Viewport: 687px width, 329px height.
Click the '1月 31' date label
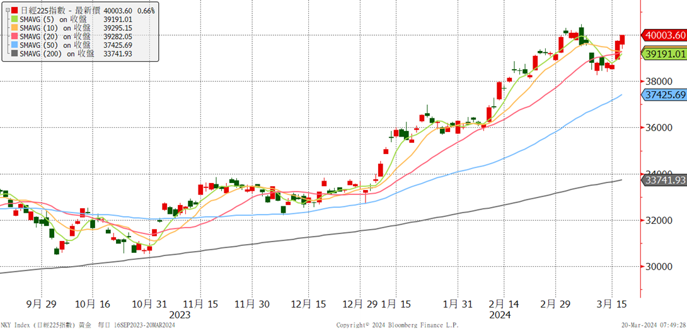pos(457,304)
